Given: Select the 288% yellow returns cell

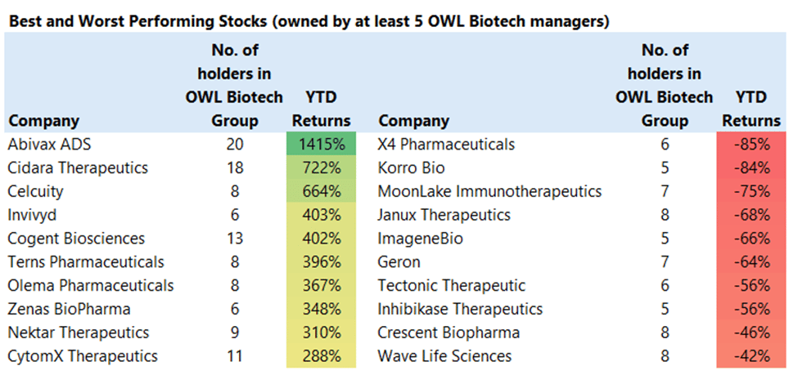Looking at the screenshot, I should 321,356.
